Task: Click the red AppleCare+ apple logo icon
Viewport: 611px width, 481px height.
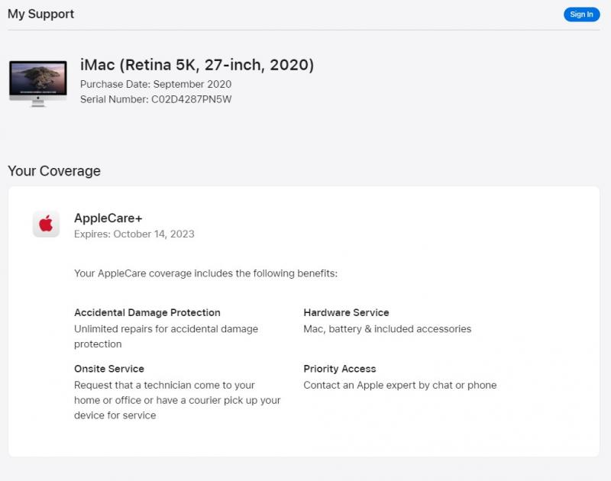Action: [x=46, y=224]
